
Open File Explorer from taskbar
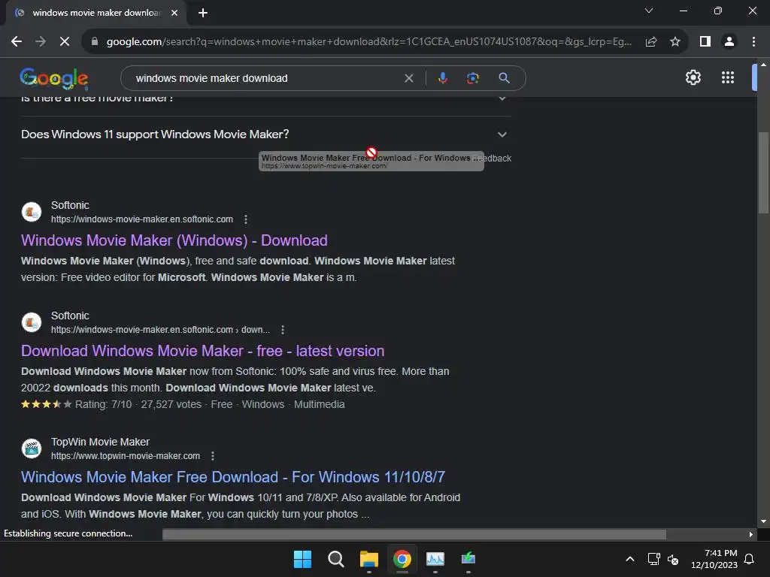pyautogui.click(x=368, y=559)
